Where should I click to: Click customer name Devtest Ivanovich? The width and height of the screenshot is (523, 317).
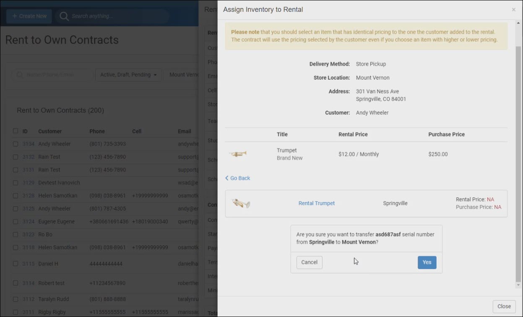(x=59, y=183)
